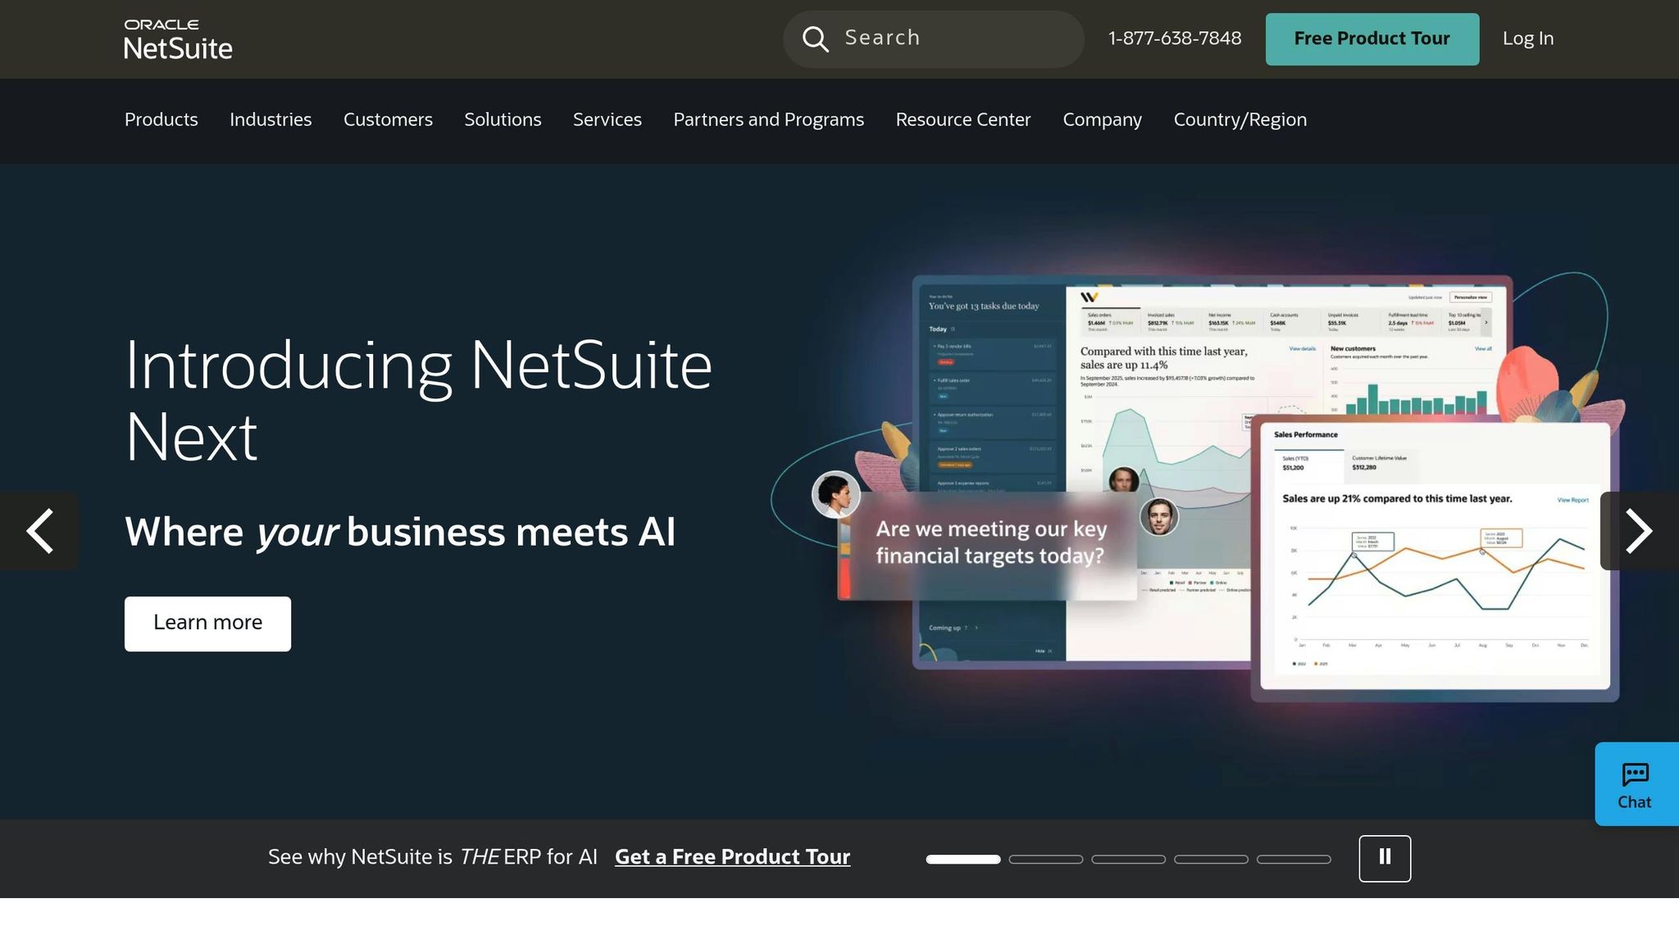
Task: Open Get a Free Product Tour link
Action: 732,856
